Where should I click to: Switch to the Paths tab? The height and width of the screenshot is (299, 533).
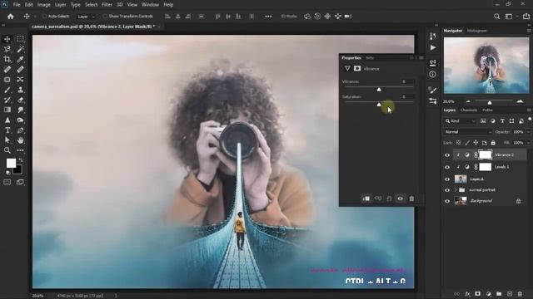[487, 110]
